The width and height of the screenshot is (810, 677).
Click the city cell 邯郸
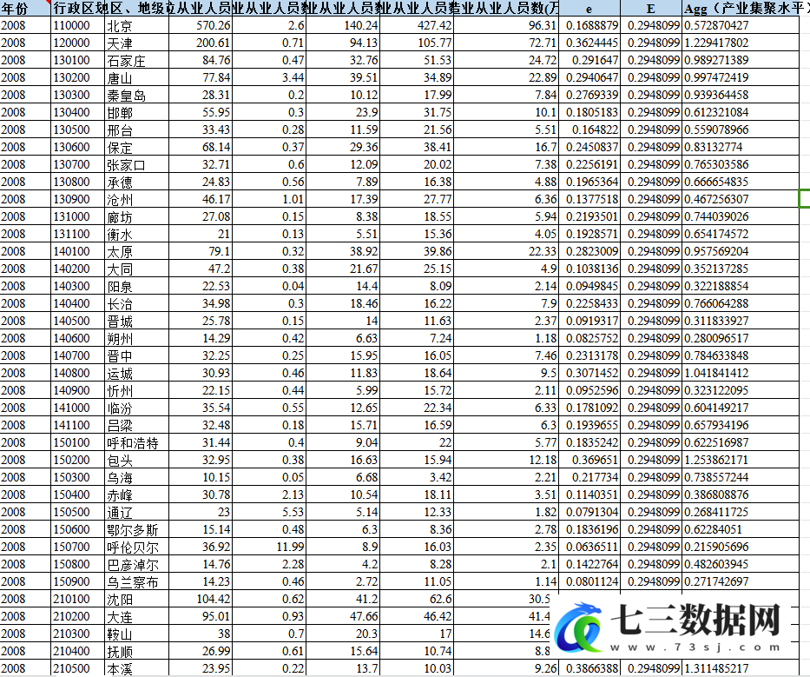(136, 112)
